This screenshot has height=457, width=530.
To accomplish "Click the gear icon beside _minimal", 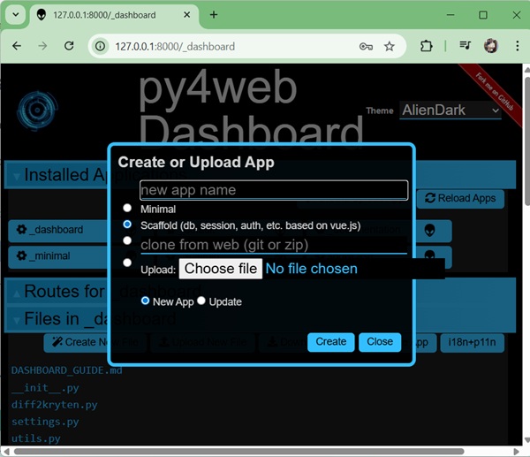I will pos(21,255).
